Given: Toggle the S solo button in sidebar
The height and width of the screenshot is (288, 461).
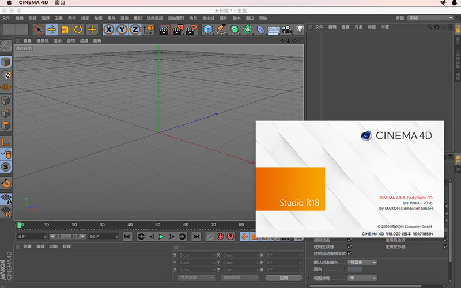Looking at the screenshot, I should [x=6, y=167].
